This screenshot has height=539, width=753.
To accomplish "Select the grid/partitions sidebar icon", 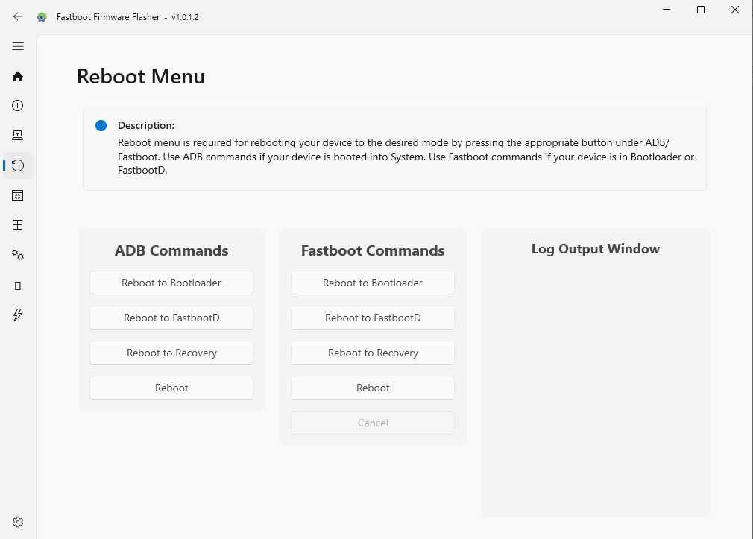I will [17, 224].
